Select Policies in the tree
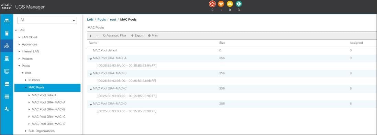Image resolution: width=377 pixels, height=135 pixels. click(x=27, y=59)
